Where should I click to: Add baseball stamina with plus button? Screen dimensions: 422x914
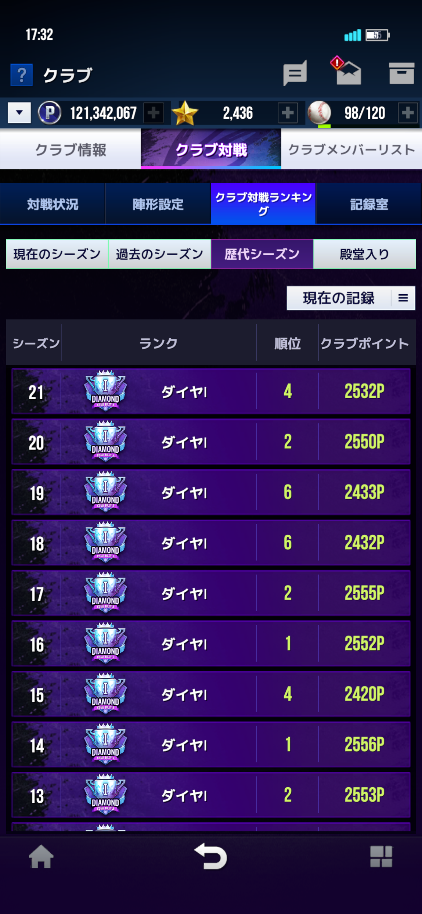[x=408, y=113]
